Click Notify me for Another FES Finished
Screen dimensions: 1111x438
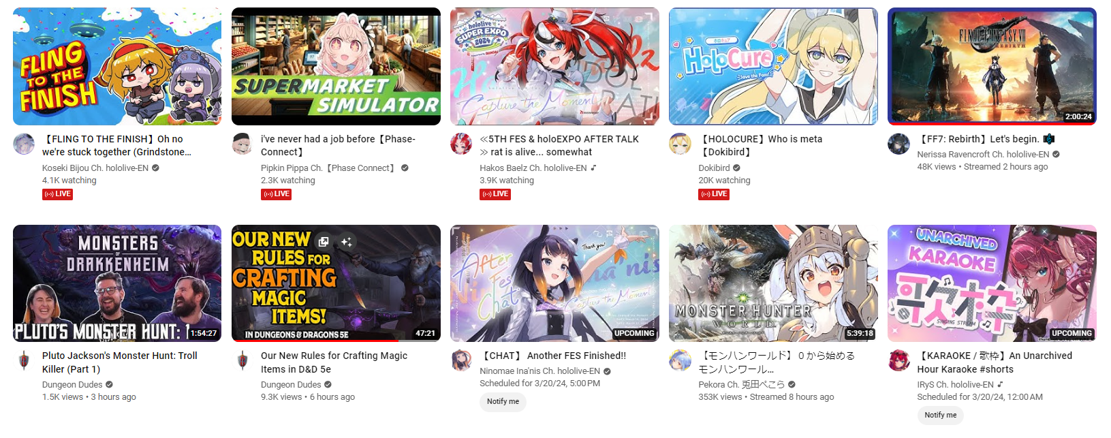click(503, 401)
